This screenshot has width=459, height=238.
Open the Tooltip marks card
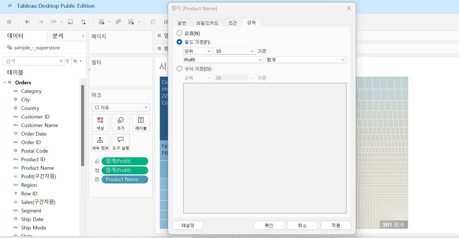[121, 142]
